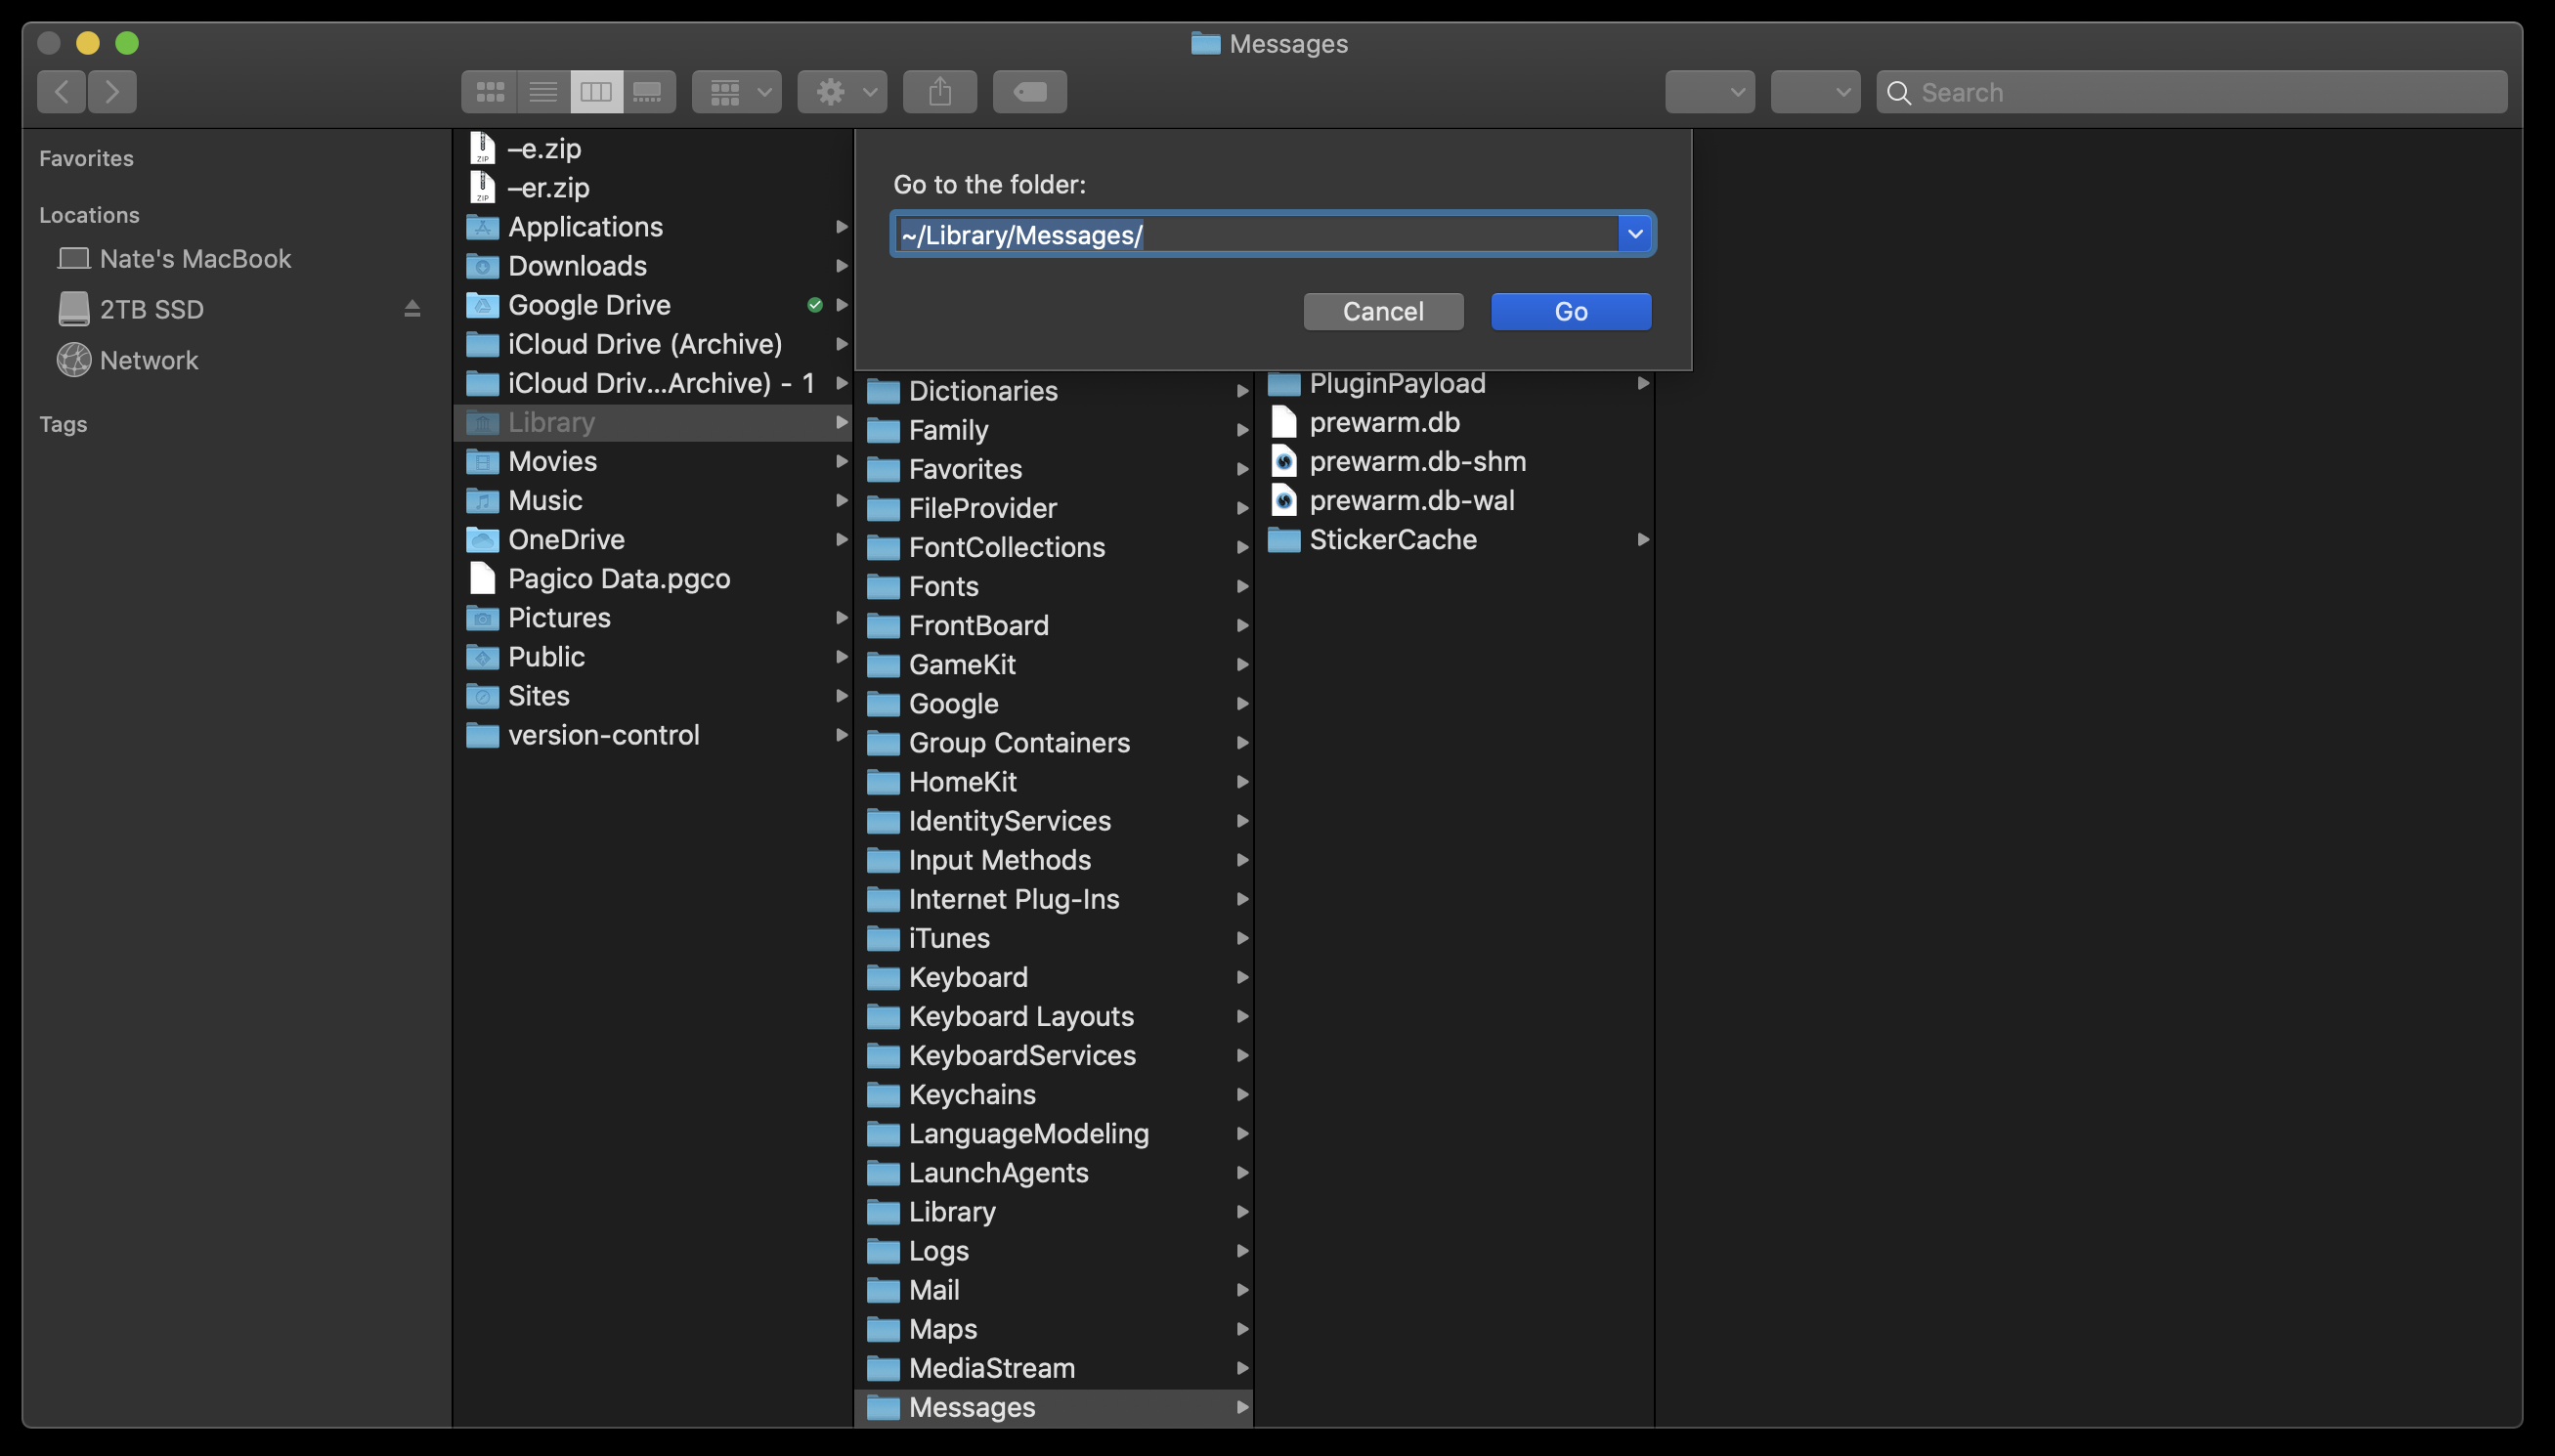The width and height of the screenshot is (2555, 1456).
Task: Click the search input field in toolbar
Action: tap(2191, 91)
